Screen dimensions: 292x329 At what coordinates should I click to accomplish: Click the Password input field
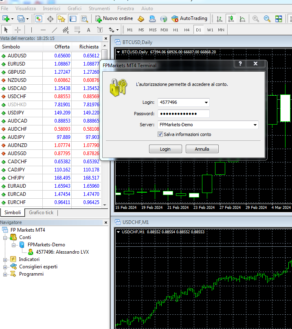184,114
